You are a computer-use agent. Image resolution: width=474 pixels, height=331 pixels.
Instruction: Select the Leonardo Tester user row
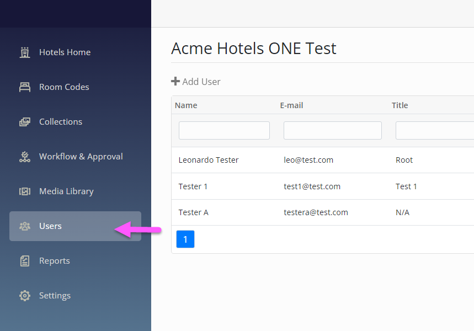click(x=323, y=160)
